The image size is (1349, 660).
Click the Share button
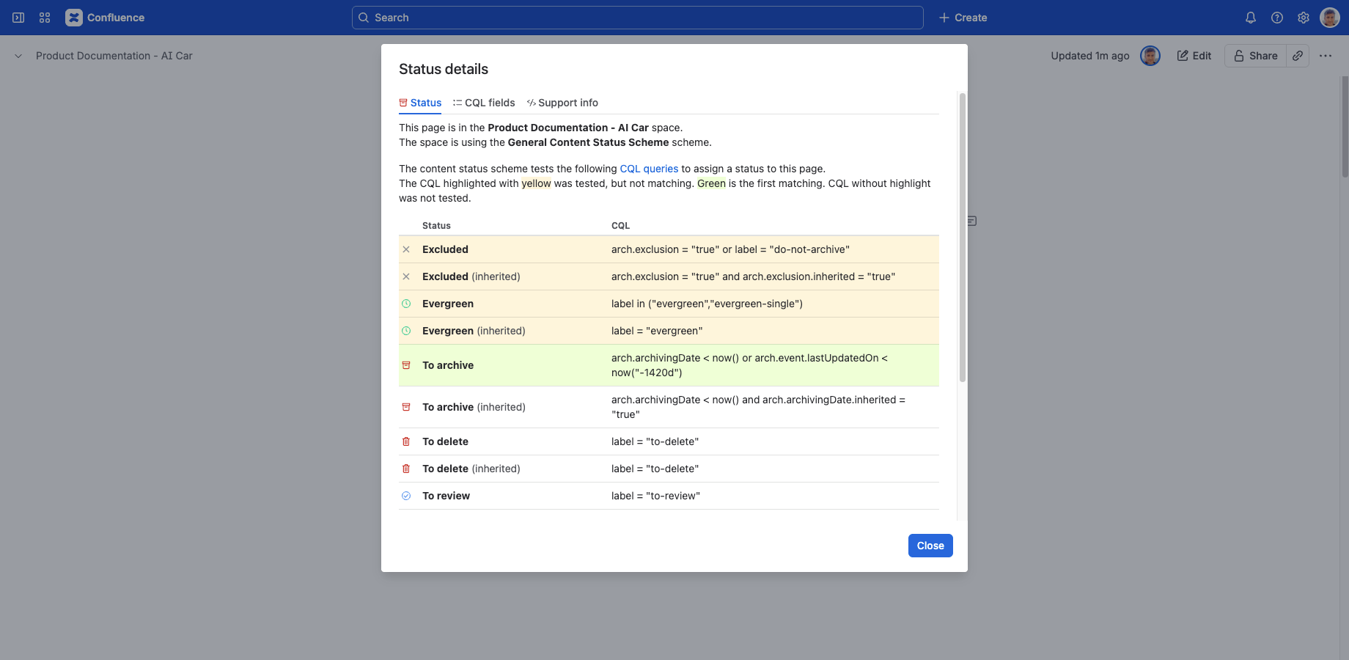[1255, 56]
